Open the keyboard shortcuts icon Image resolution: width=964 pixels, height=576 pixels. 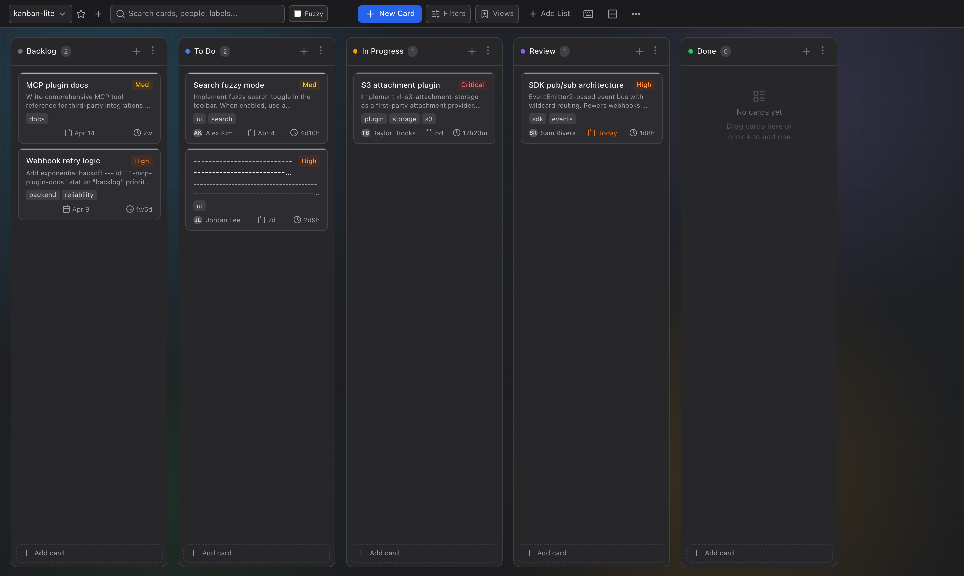(588, 14)
